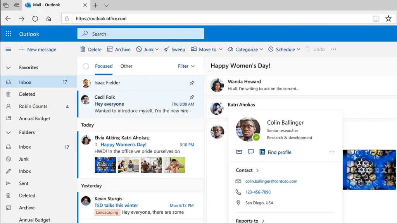This screenshot has width=397, height=223.
Task: Open the app launcher waffle icon
Action: coord(8,34)
